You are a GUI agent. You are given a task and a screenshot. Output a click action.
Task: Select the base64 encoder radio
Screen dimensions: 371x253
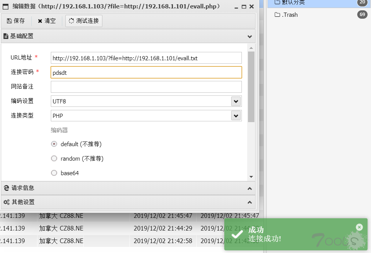click(x=54, y=173)
